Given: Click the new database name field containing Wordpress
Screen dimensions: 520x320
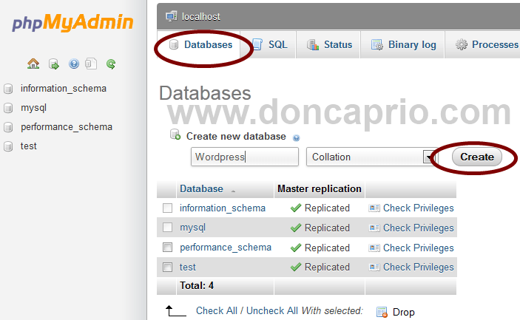Looking at the screenshot, I should tap(245, 157).
